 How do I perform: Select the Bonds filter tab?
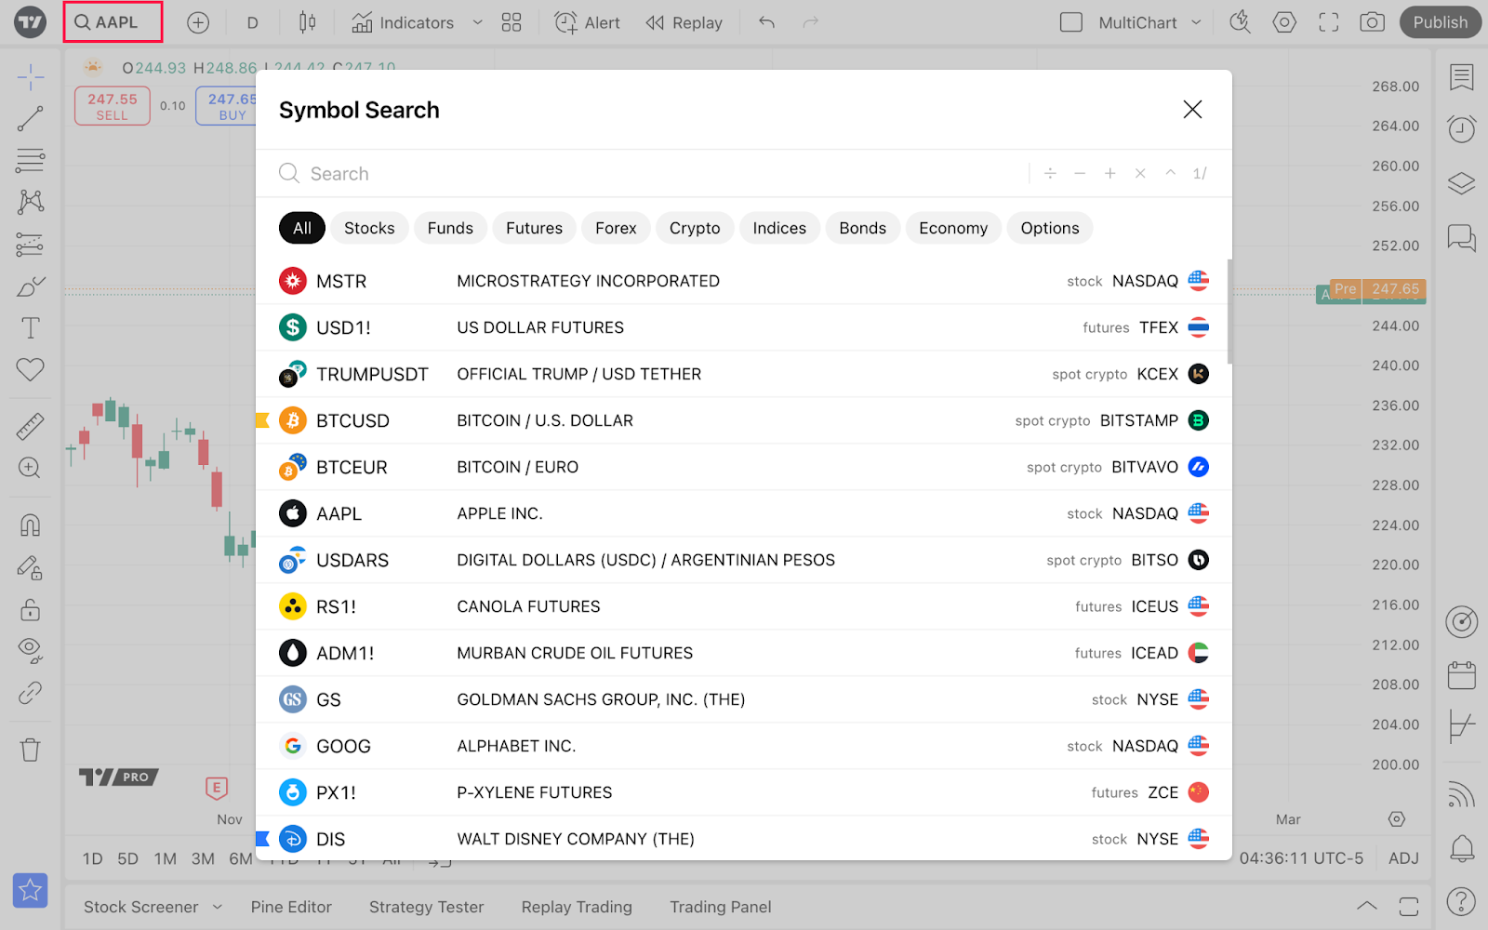coord(862,228)
